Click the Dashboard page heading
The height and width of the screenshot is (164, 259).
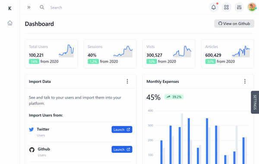pos(39,24)
